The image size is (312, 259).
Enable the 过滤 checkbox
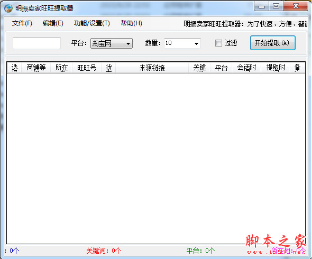click(218, 43)
